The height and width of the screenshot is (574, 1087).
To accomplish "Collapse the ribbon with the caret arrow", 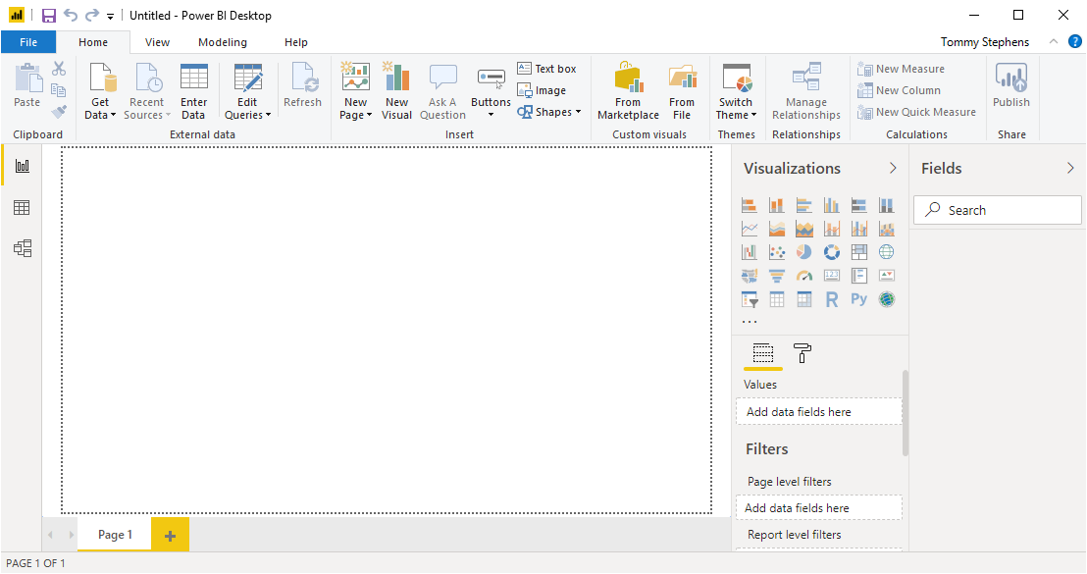I will [x=1054, y=41].
